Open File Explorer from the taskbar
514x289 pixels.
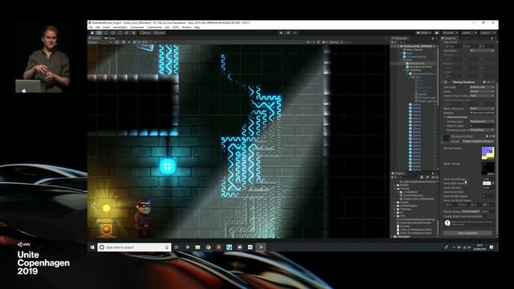(x=198, y=247)
